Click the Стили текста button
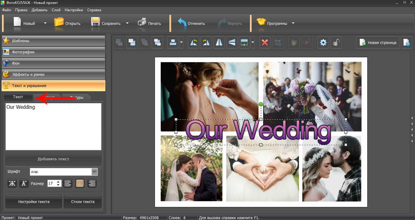Viewport: 415px width, 220px height. [83, 202]
